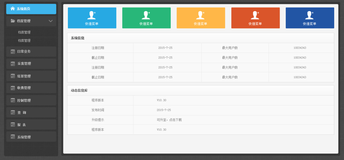Collapse 档案管理 using the chevron arrow
The height and width of the screenshot is (160, 344).
click(x=51, y=21)
